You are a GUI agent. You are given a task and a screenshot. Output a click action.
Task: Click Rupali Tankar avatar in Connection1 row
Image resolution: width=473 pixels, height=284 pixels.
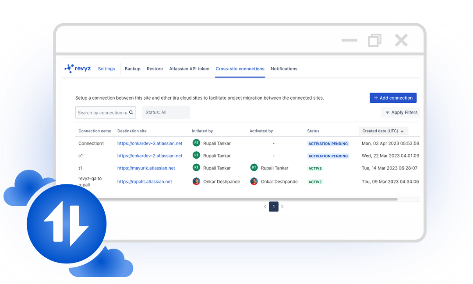coord(196,143)
